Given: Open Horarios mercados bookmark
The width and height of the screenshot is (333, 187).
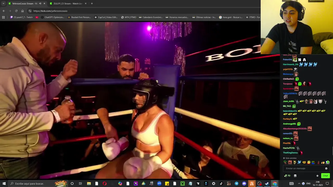Looking at the screenshot, I should (177, 17).
